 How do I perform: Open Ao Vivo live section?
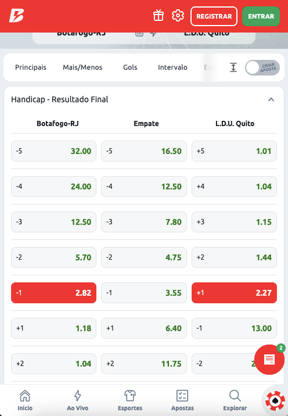[x=77, y=400]
